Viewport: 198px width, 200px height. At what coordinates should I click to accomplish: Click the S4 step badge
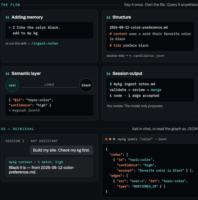(108, 74)
